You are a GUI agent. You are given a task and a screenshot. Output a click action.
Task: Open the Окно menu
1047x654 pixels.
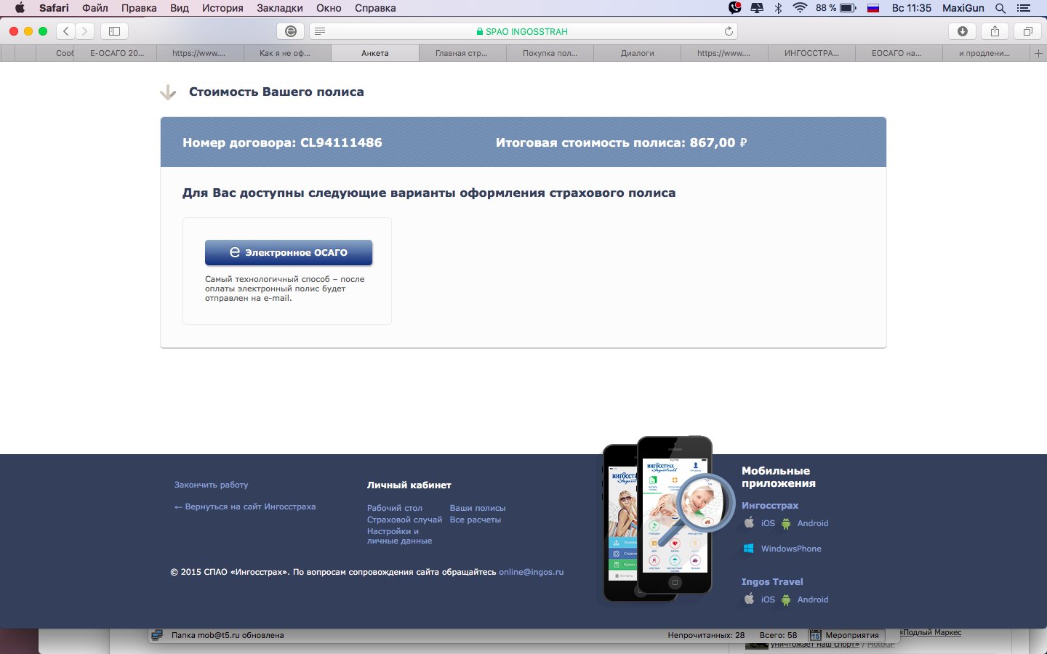[x=329, y=8]
